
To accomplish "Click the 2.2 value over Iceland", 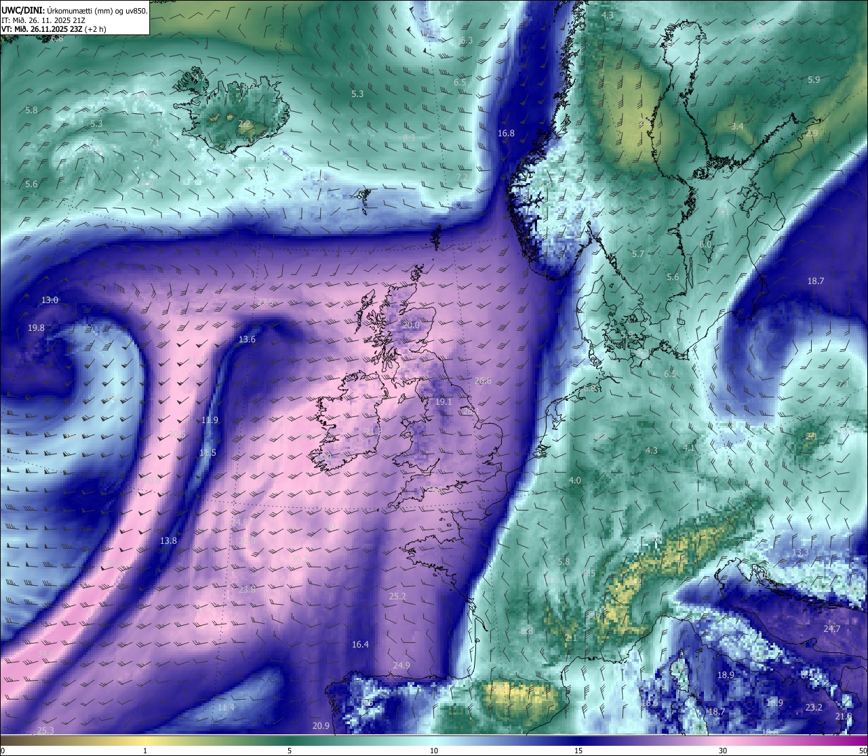I will (244, 124).
